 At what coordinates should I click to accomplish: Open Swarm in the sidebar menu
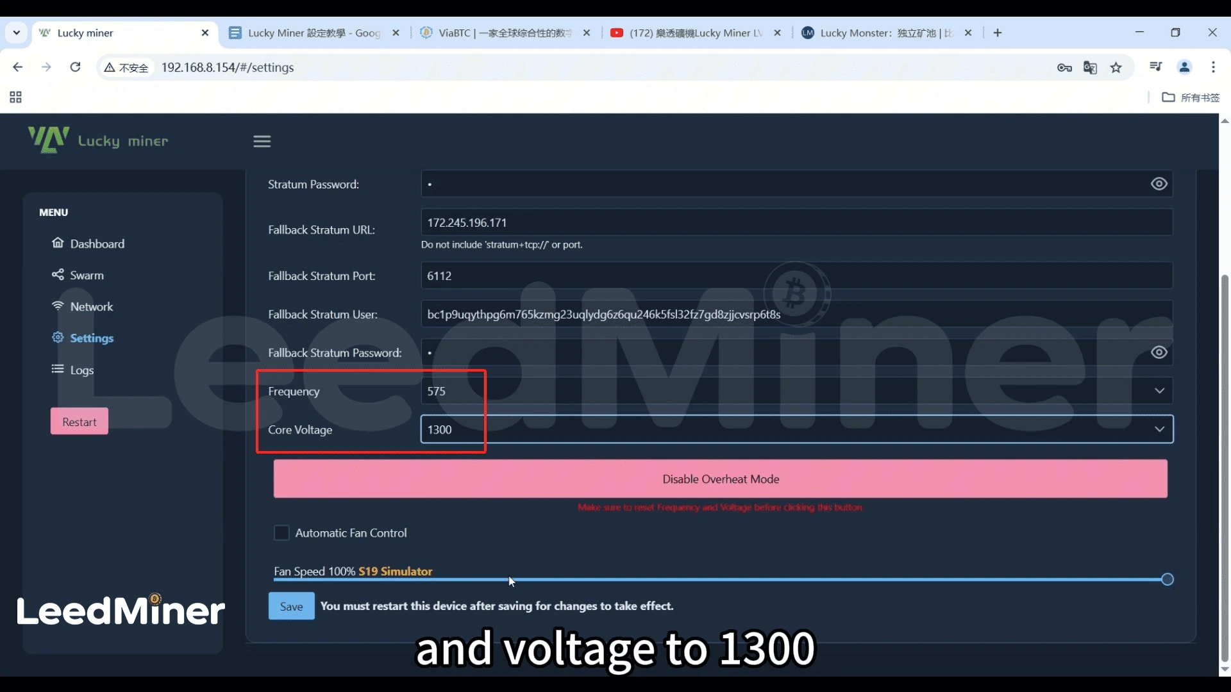(x=78, y=275)
